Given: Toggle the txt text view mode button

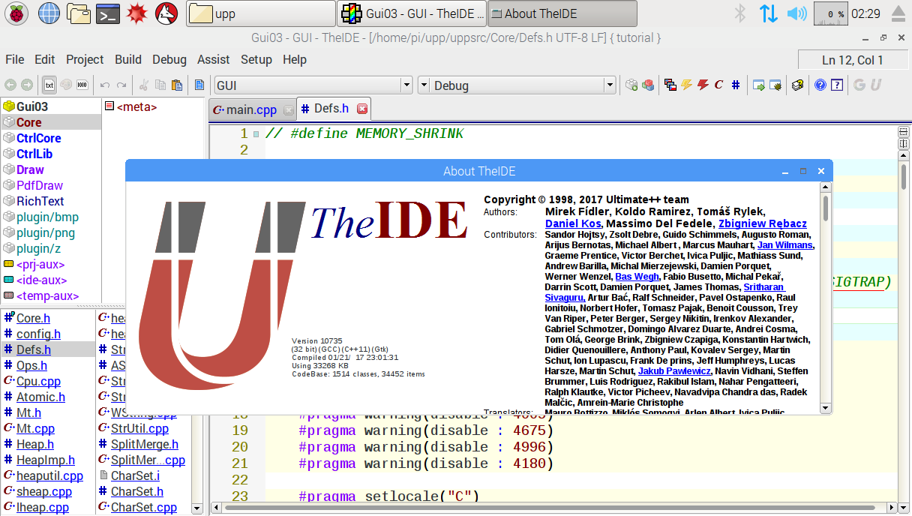Looking at the screenshot, I should pos(49,85).
